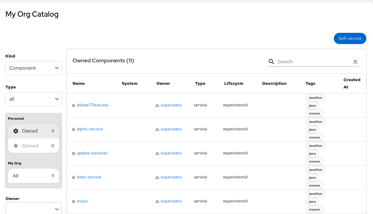
Task: Sort table by Name column header
Action: pyautogui.click(x=79, y=84)
